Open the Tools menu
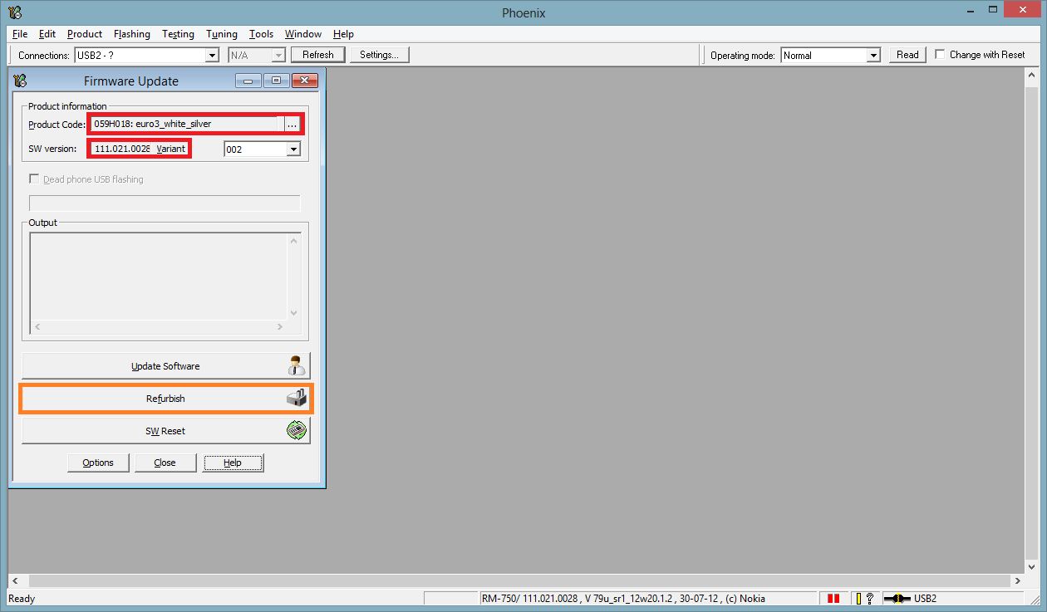The width and height of the screenshot is (1047, 612). pos(262,34)
